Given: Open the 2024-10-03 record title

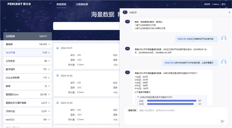Looking at the screenshot, I should point(67,103).
